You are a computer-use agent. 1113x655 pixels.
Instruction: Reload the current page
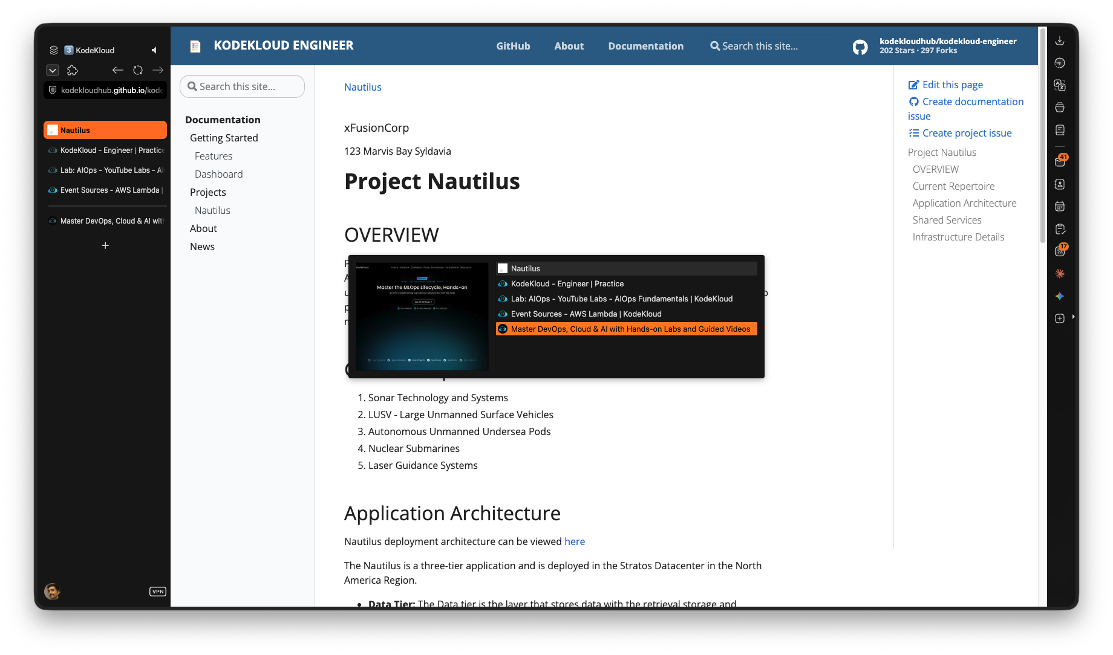tap(138, 70)
